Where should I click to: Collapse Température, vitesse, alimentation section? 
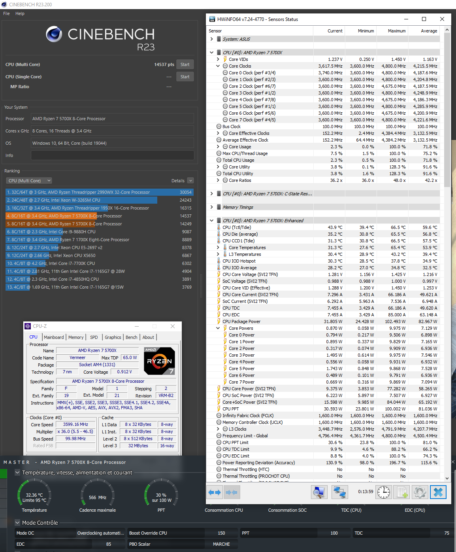[x=17, y=473]
